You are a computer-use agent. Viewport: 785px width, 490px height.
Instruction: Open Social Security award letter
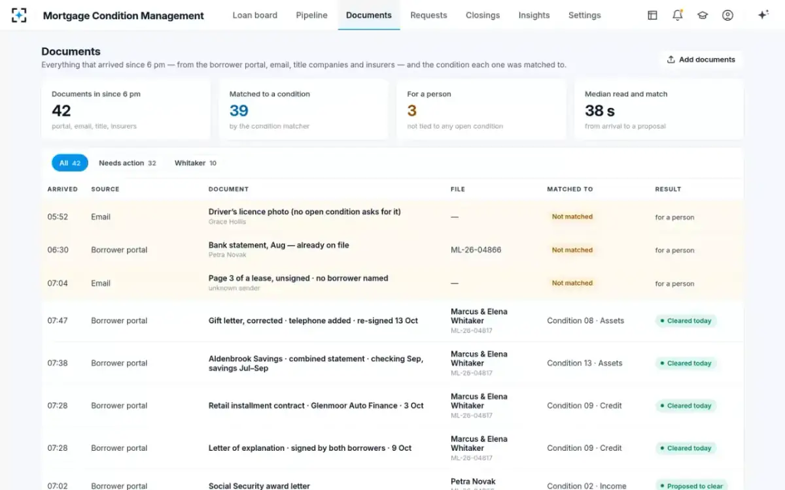tap(259, 486)
